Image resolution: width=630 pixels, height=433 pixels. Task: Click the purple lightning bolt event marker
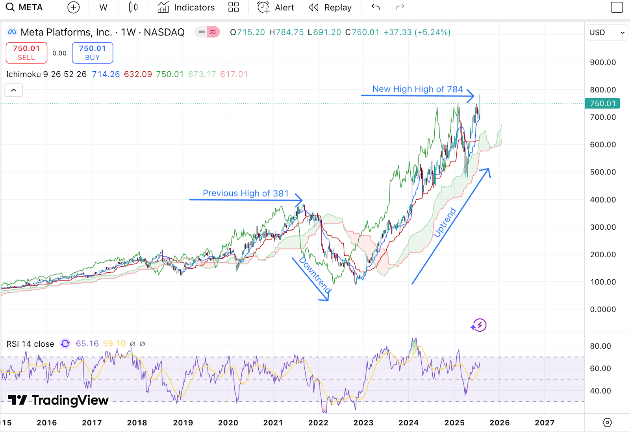[x=479, y=325]
